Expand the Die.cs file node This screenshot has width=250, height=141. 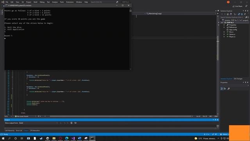coord(224,32)
